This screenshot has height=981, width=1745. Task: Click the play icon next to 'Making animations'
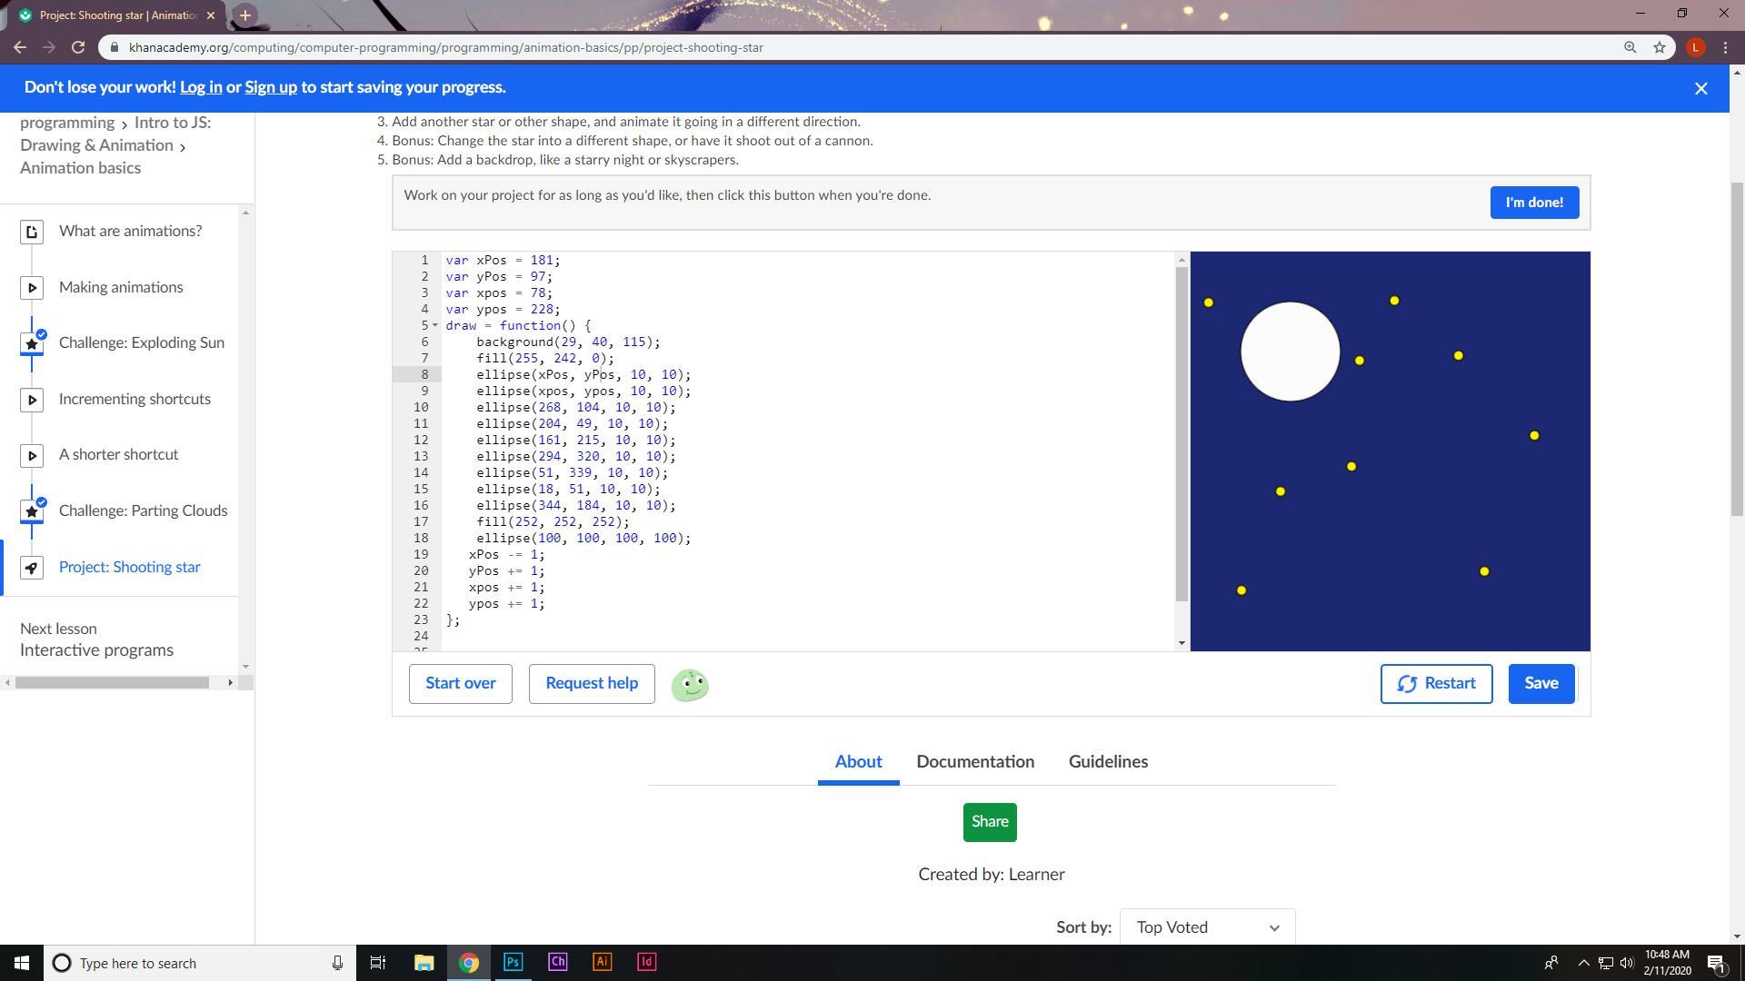point(32,288)
